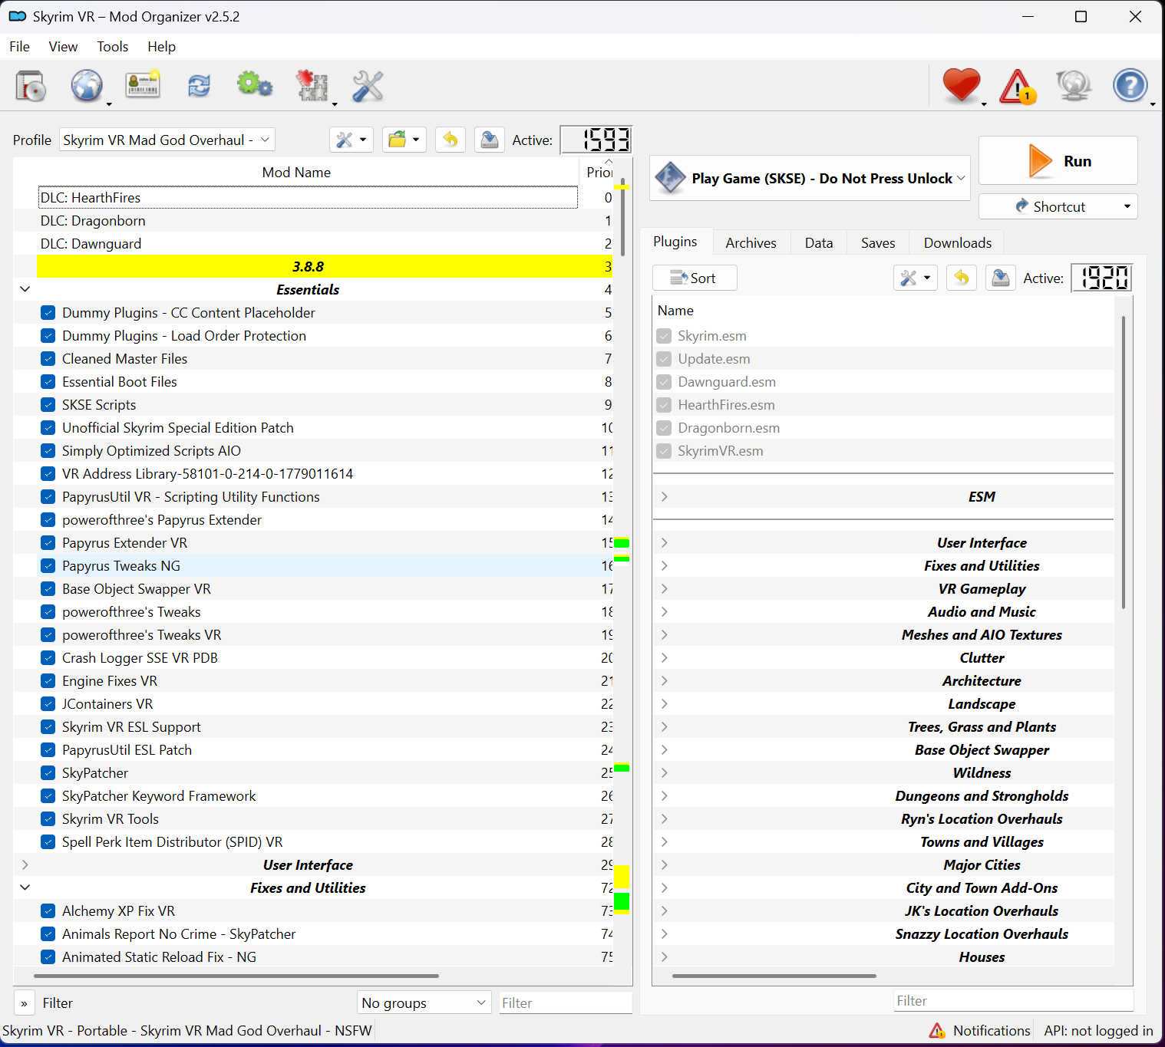Screen dimensions: 1165x1047
Task: Open the Help menu
Action: (161, 47)
